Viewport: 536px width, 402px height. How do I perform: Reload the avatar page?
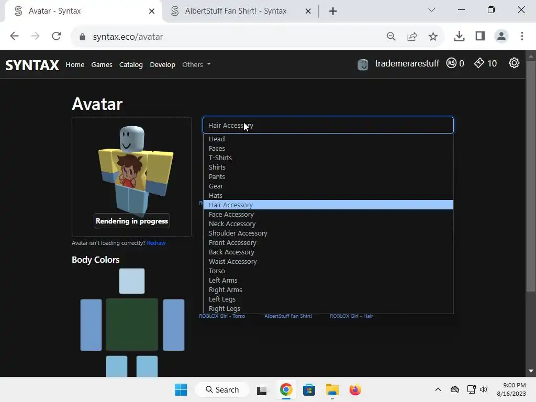(x=57, y=36)
